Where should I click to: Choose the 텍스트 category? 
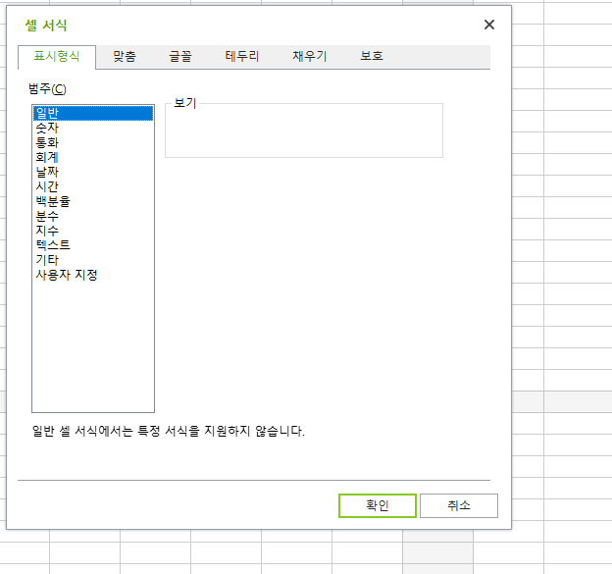pyautogui.click(x=93, y=245)
